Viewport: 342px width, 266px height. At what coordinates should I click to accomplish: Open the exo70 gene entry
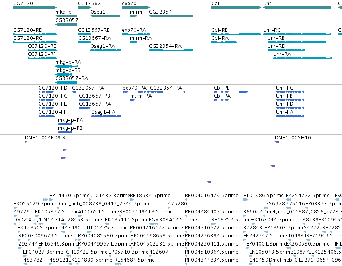tap(136, 8)
